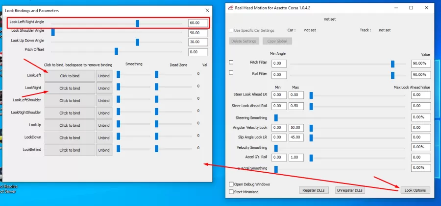
Task: Click Register DLLs button
Action: tap(313, 190)
